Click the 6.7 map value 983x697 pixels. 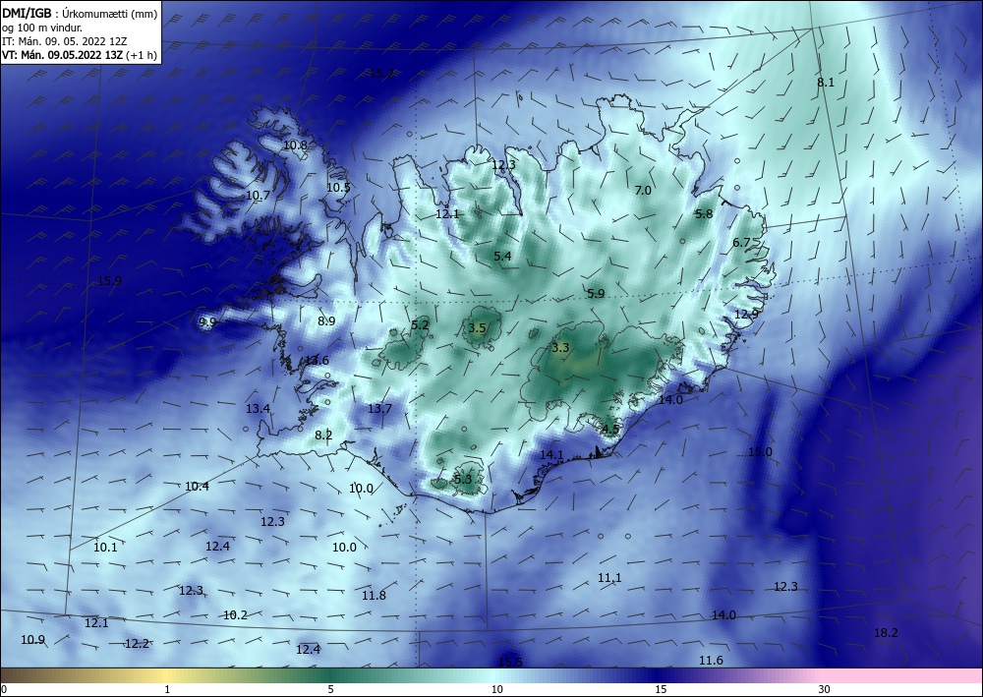click(x=741, y=242)
